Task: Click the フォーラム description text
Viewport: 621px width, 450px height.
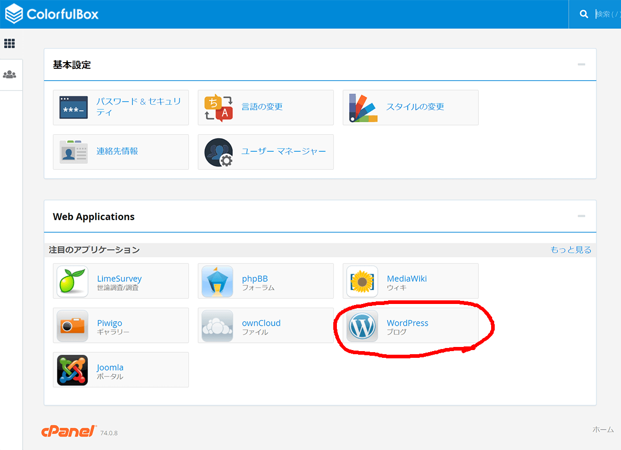Action: tap(258, 287)
